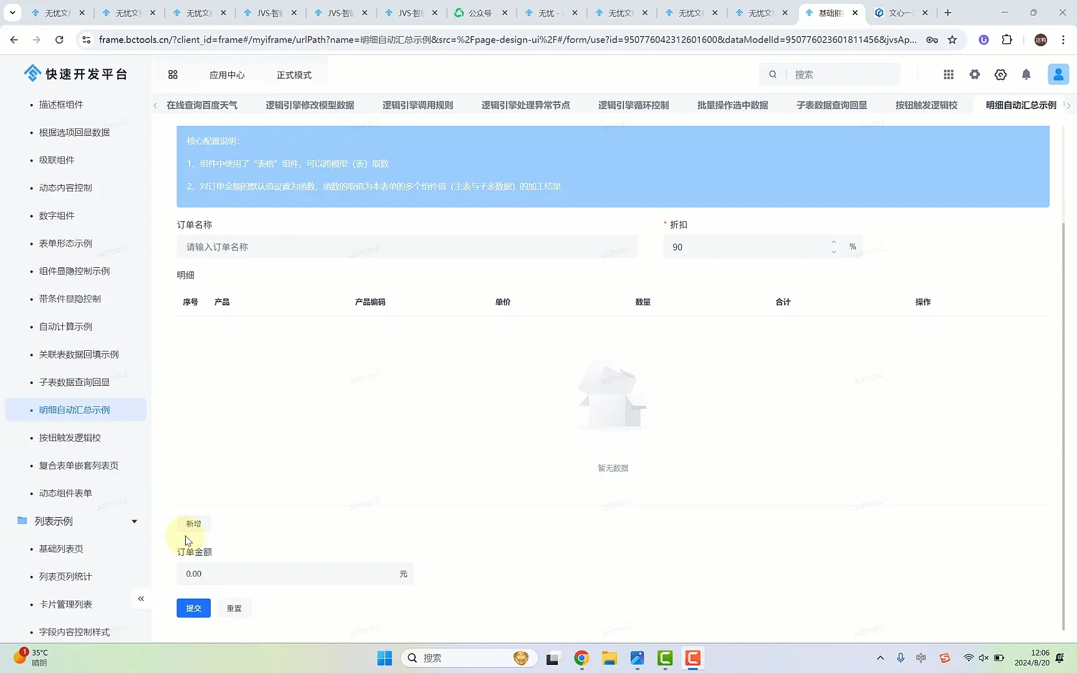This screenshot has height=673, width=1077.
Task: Open 基础列表页 in the sidebar
Action: pyautogui.click(x=61, y=549)
